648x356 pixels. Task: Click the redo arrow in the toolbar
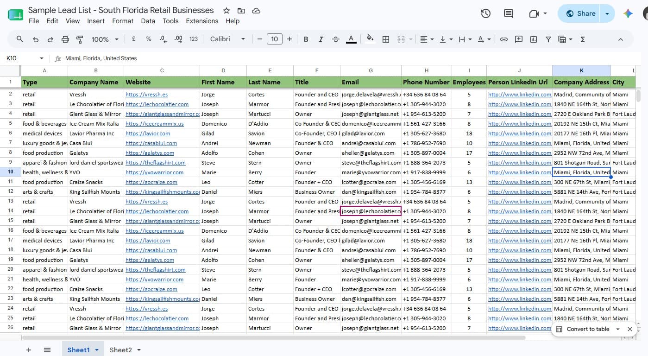[50, 39]
